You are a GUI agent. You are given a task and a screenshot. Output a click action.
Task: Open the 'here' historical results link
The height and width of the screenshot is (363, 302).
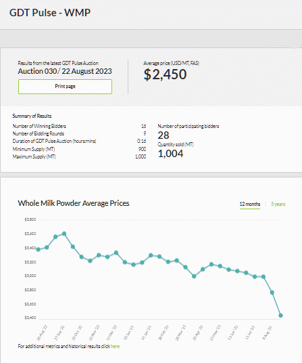pyautogui.click(x=115, y=346)
